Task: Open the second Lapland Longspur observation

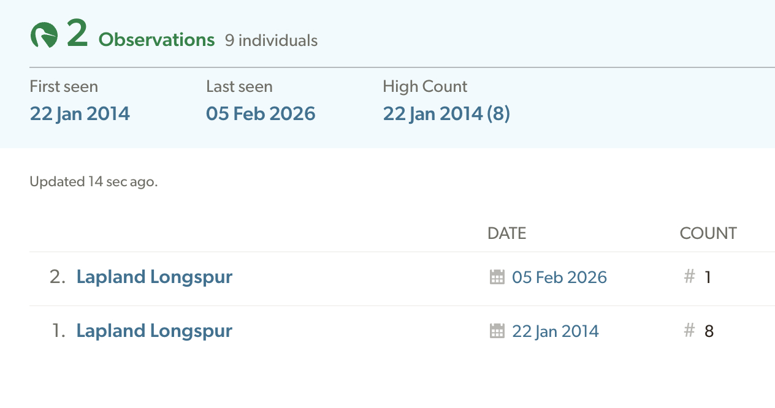Action: point(154,277)
